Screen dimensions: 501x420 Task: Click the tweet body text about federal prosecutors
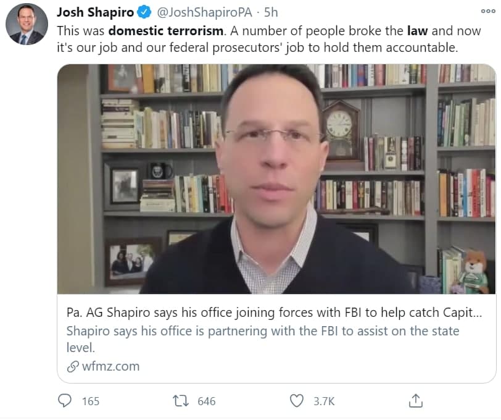[x=269, y=39]
